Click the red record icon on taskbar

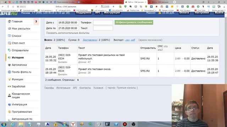click(x=125, y=124)
